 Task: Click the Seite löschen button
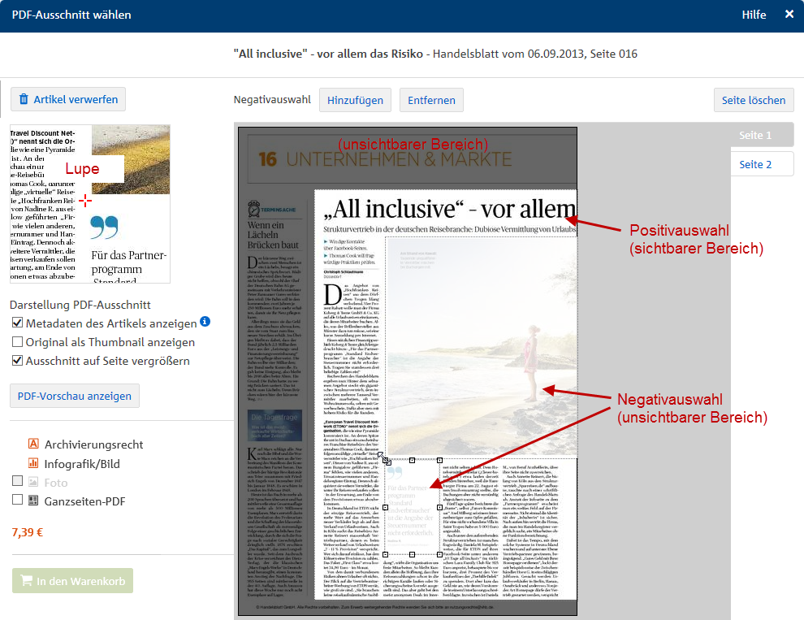754,100
